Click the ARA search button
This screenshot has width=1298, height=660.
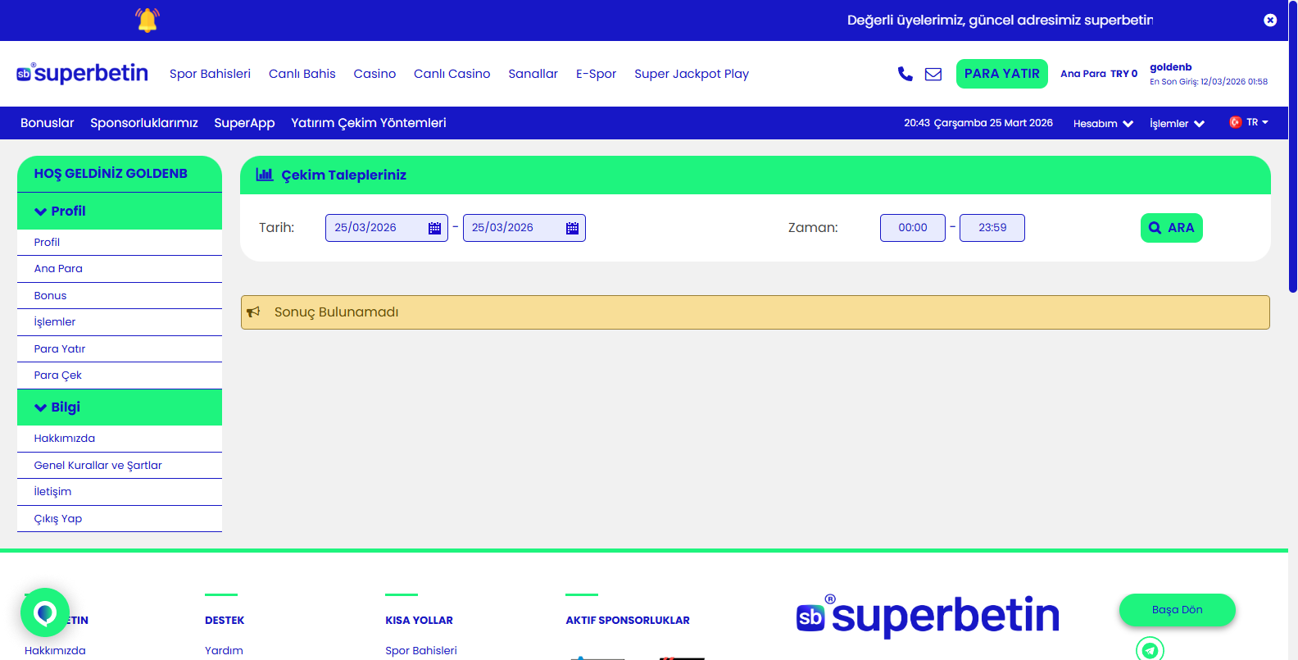click(1171, 228)
